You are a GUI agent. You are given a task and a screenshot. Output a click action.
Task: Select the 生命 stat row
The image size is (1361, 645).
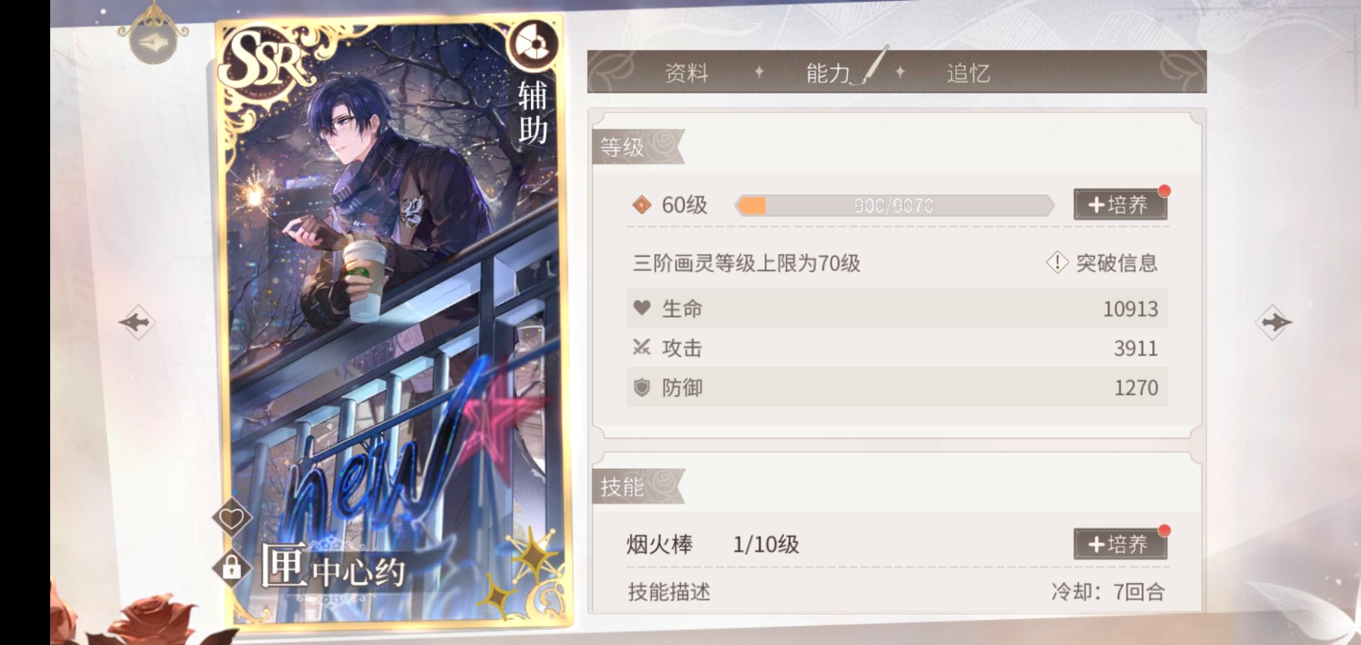pos(897,309)
